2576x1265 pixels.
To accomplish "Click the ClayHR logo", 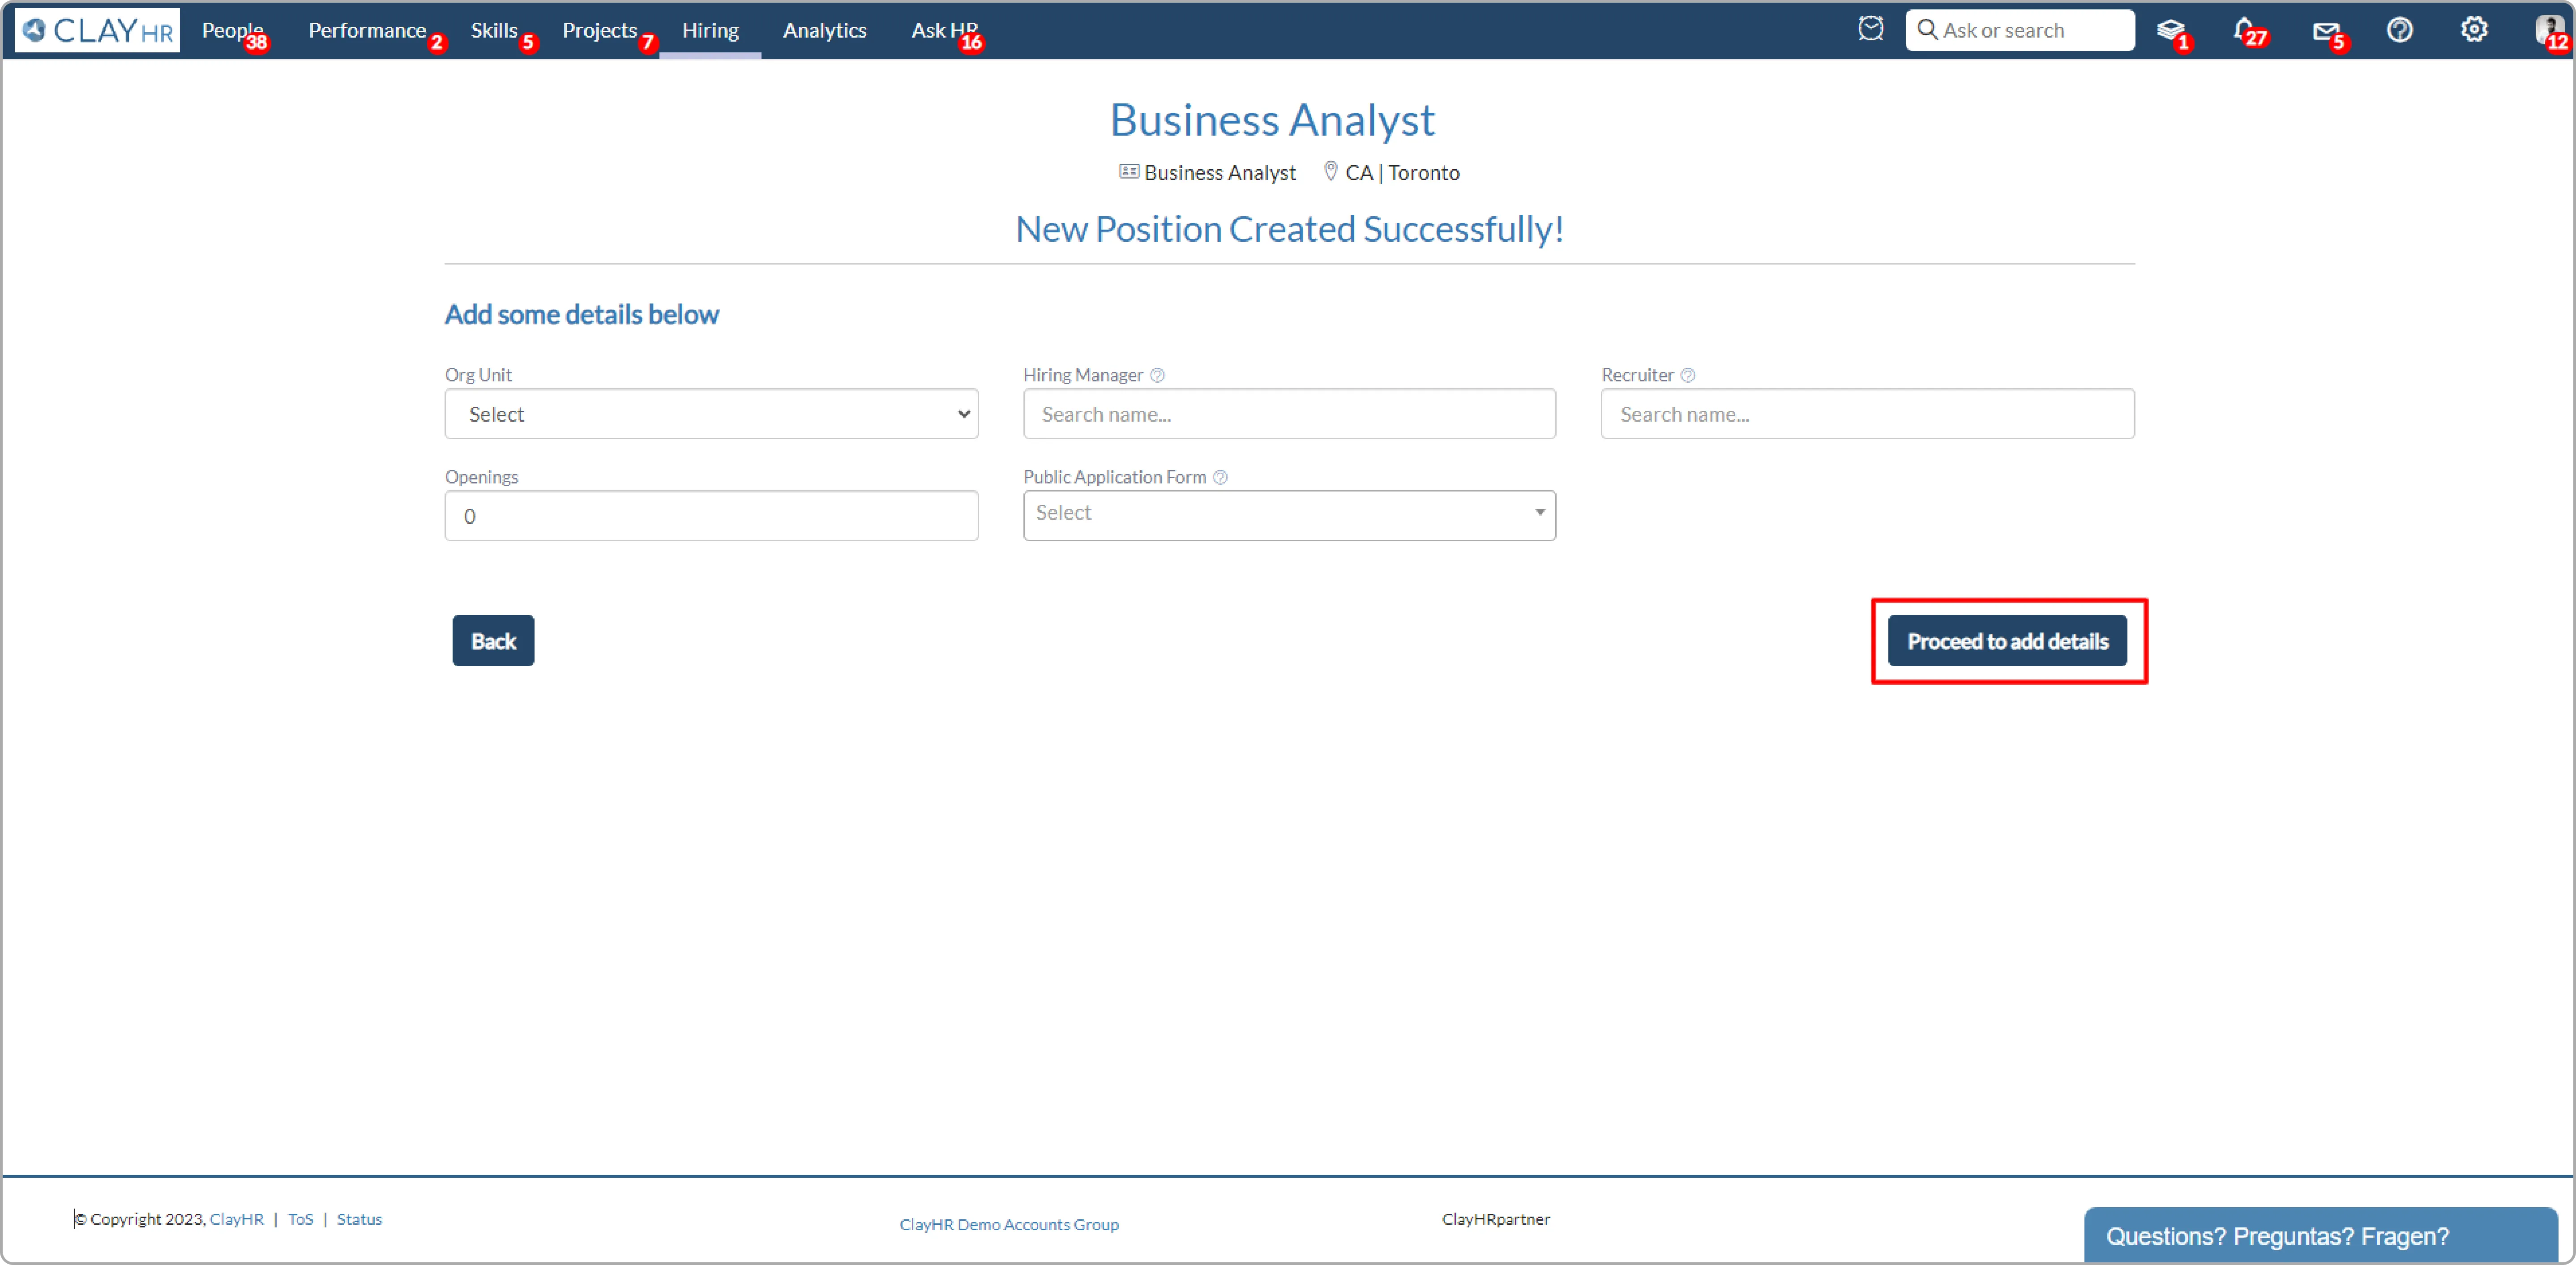I will click(x=97, y=30).
